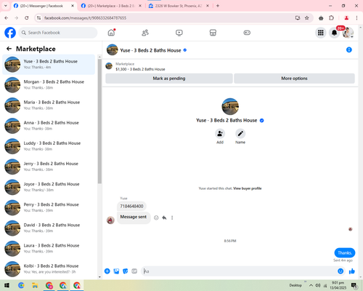Screen dimensions: 363x291
Task: Bookmark this page with the star
Action: (307, 17)
